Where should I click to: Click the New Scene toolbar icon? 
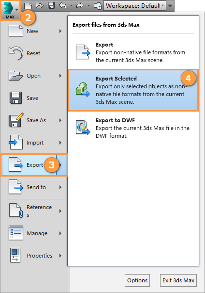pyautogui.click(x=28, y=6)
